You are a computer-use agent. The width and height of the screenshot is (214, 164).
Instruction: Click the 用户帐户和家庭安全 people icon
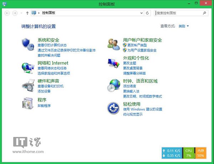click(x=114, y=44)
